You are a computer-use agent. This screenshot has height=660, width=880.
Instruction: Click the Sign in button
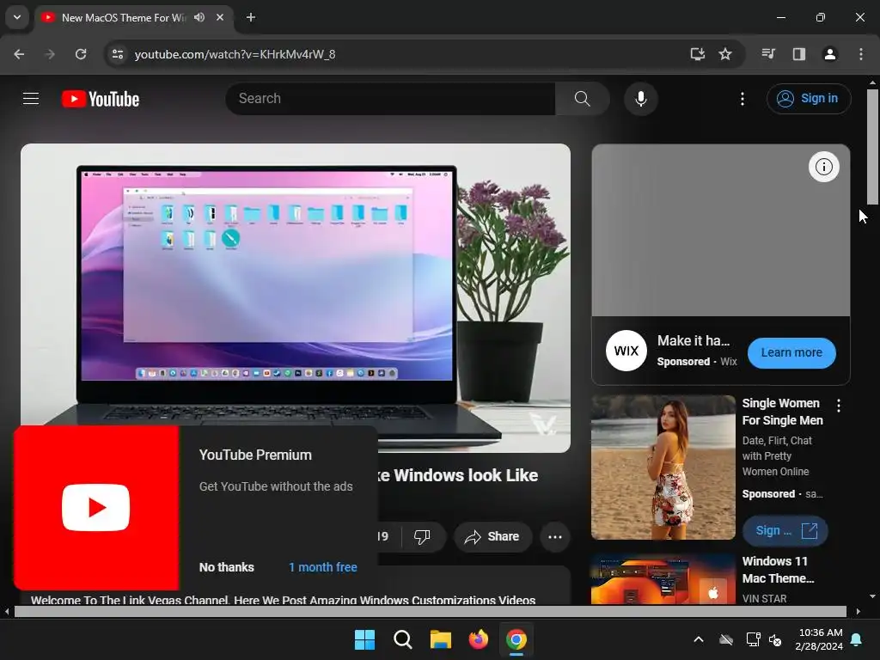click(808, 99)
